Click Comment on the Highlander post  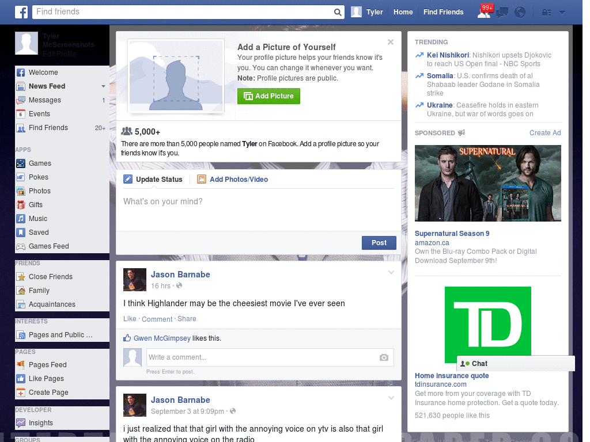(x=157, y=319)
